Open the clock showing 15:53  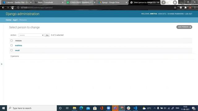pyautogui.click(x=185, y=108)
